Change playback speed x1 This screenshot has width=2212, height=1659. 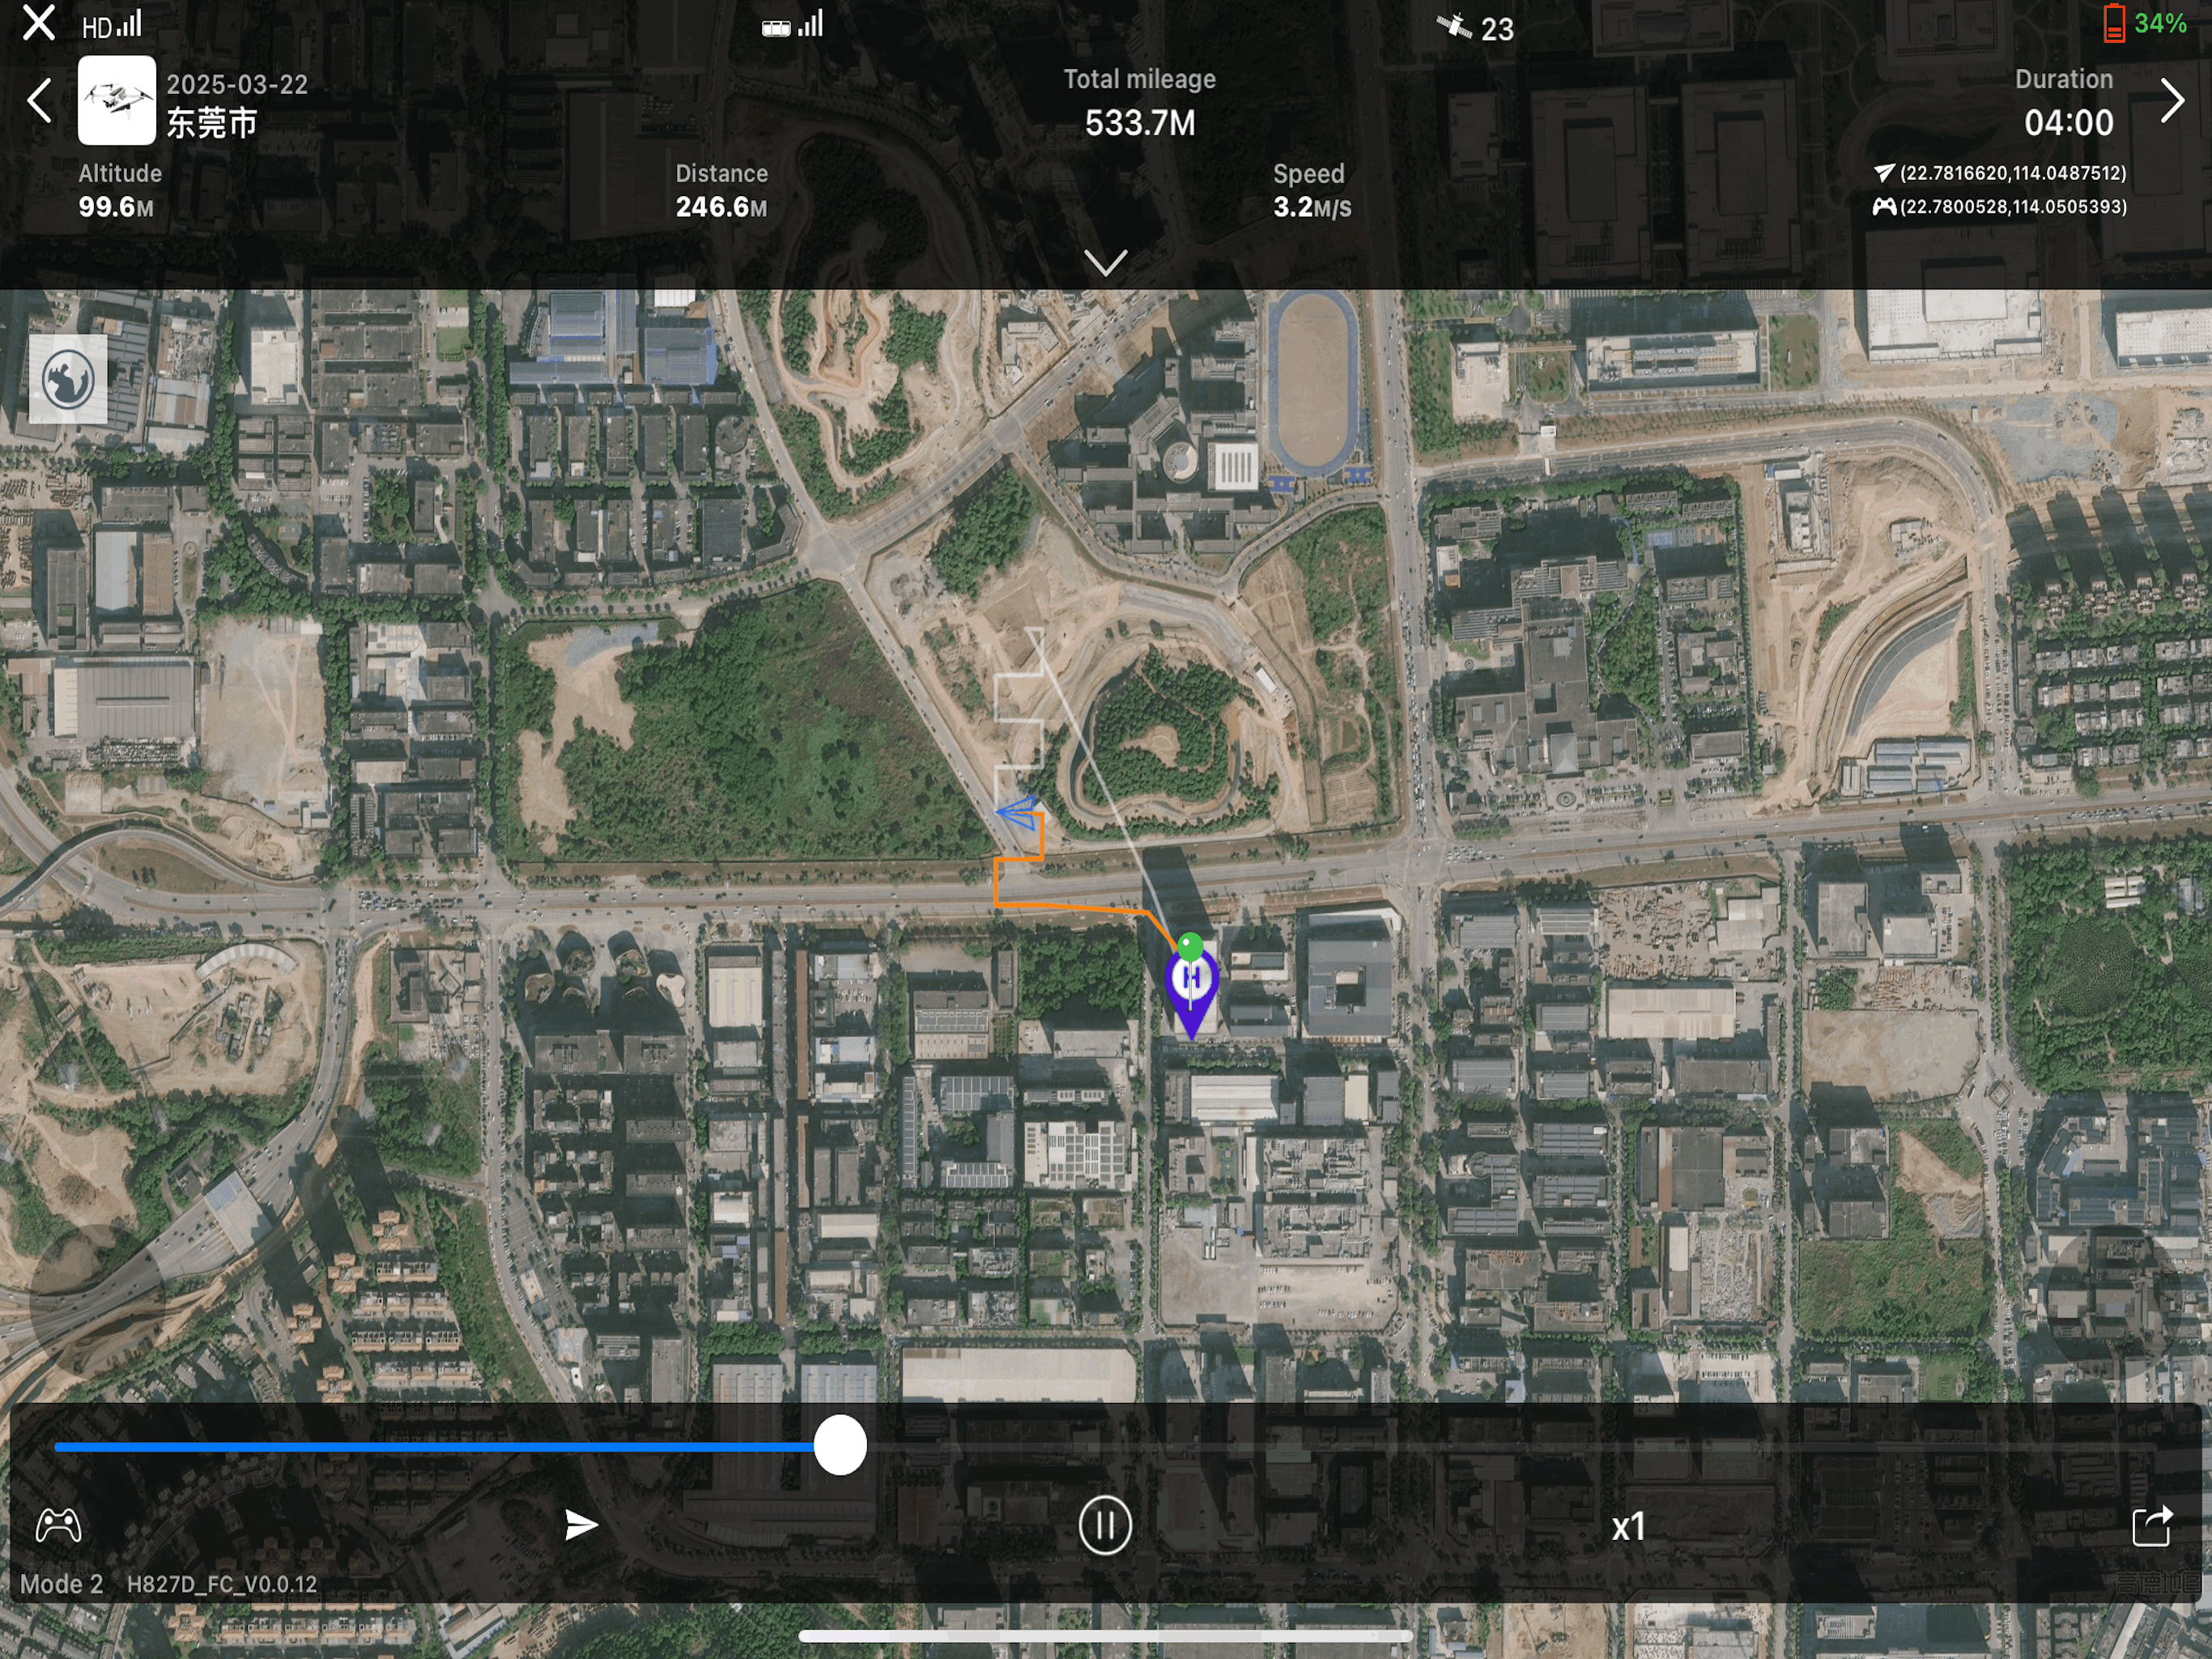point(1629,1527)
